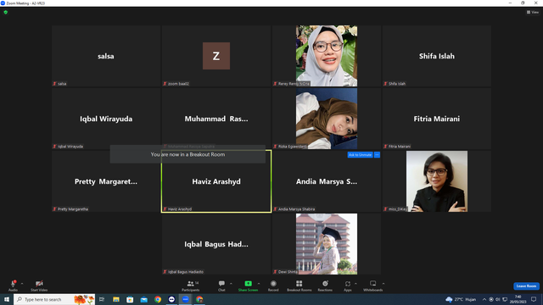Start recording with the Record icon
Viewport: 543px width, 305px height.
[273, 284]
